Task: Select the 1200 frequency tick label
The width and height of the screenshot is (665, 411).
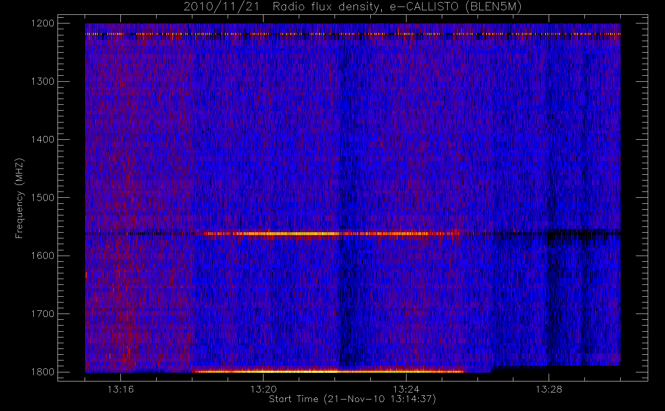Action: [43, 23]
